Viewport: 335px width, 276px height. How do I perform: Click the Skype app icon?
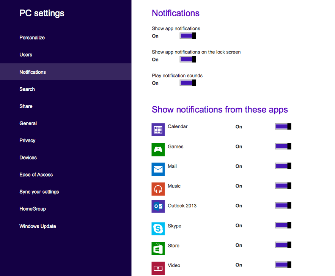158,229
